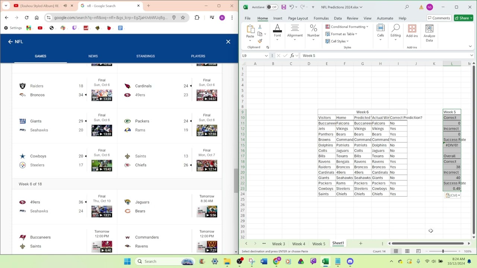
Task: Switch to NEWS tab in NFL panel
Action: (93, 56)
